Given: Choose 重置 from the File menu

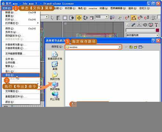Looking at the screenshot, I should [x=21, y=16].
